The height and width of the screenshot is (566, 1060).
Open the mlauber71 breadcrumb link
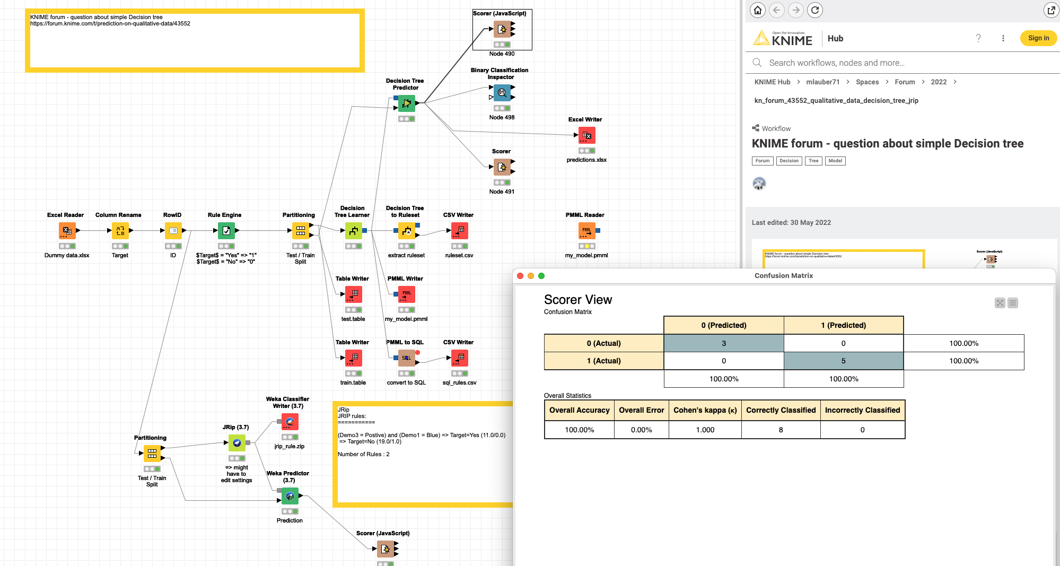point(822,82)
